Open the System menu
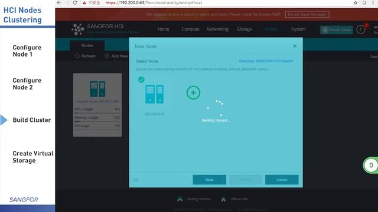The image size is (378, 212). (x=298, y=29)
